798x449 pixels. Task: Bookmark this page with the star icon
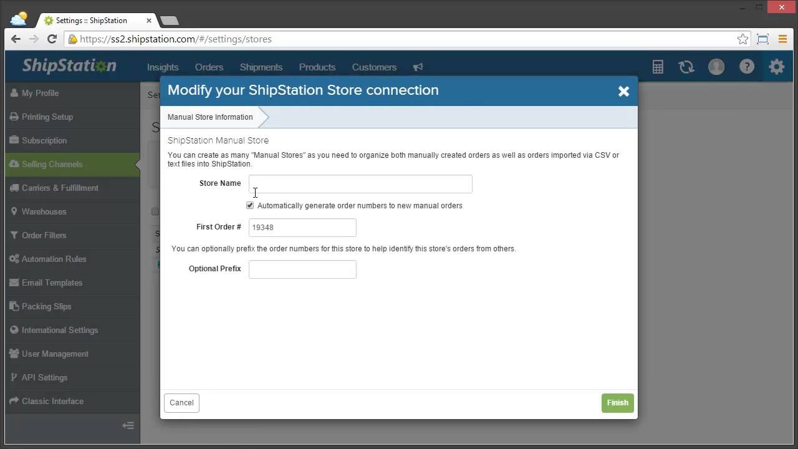[x=743, y=39]
